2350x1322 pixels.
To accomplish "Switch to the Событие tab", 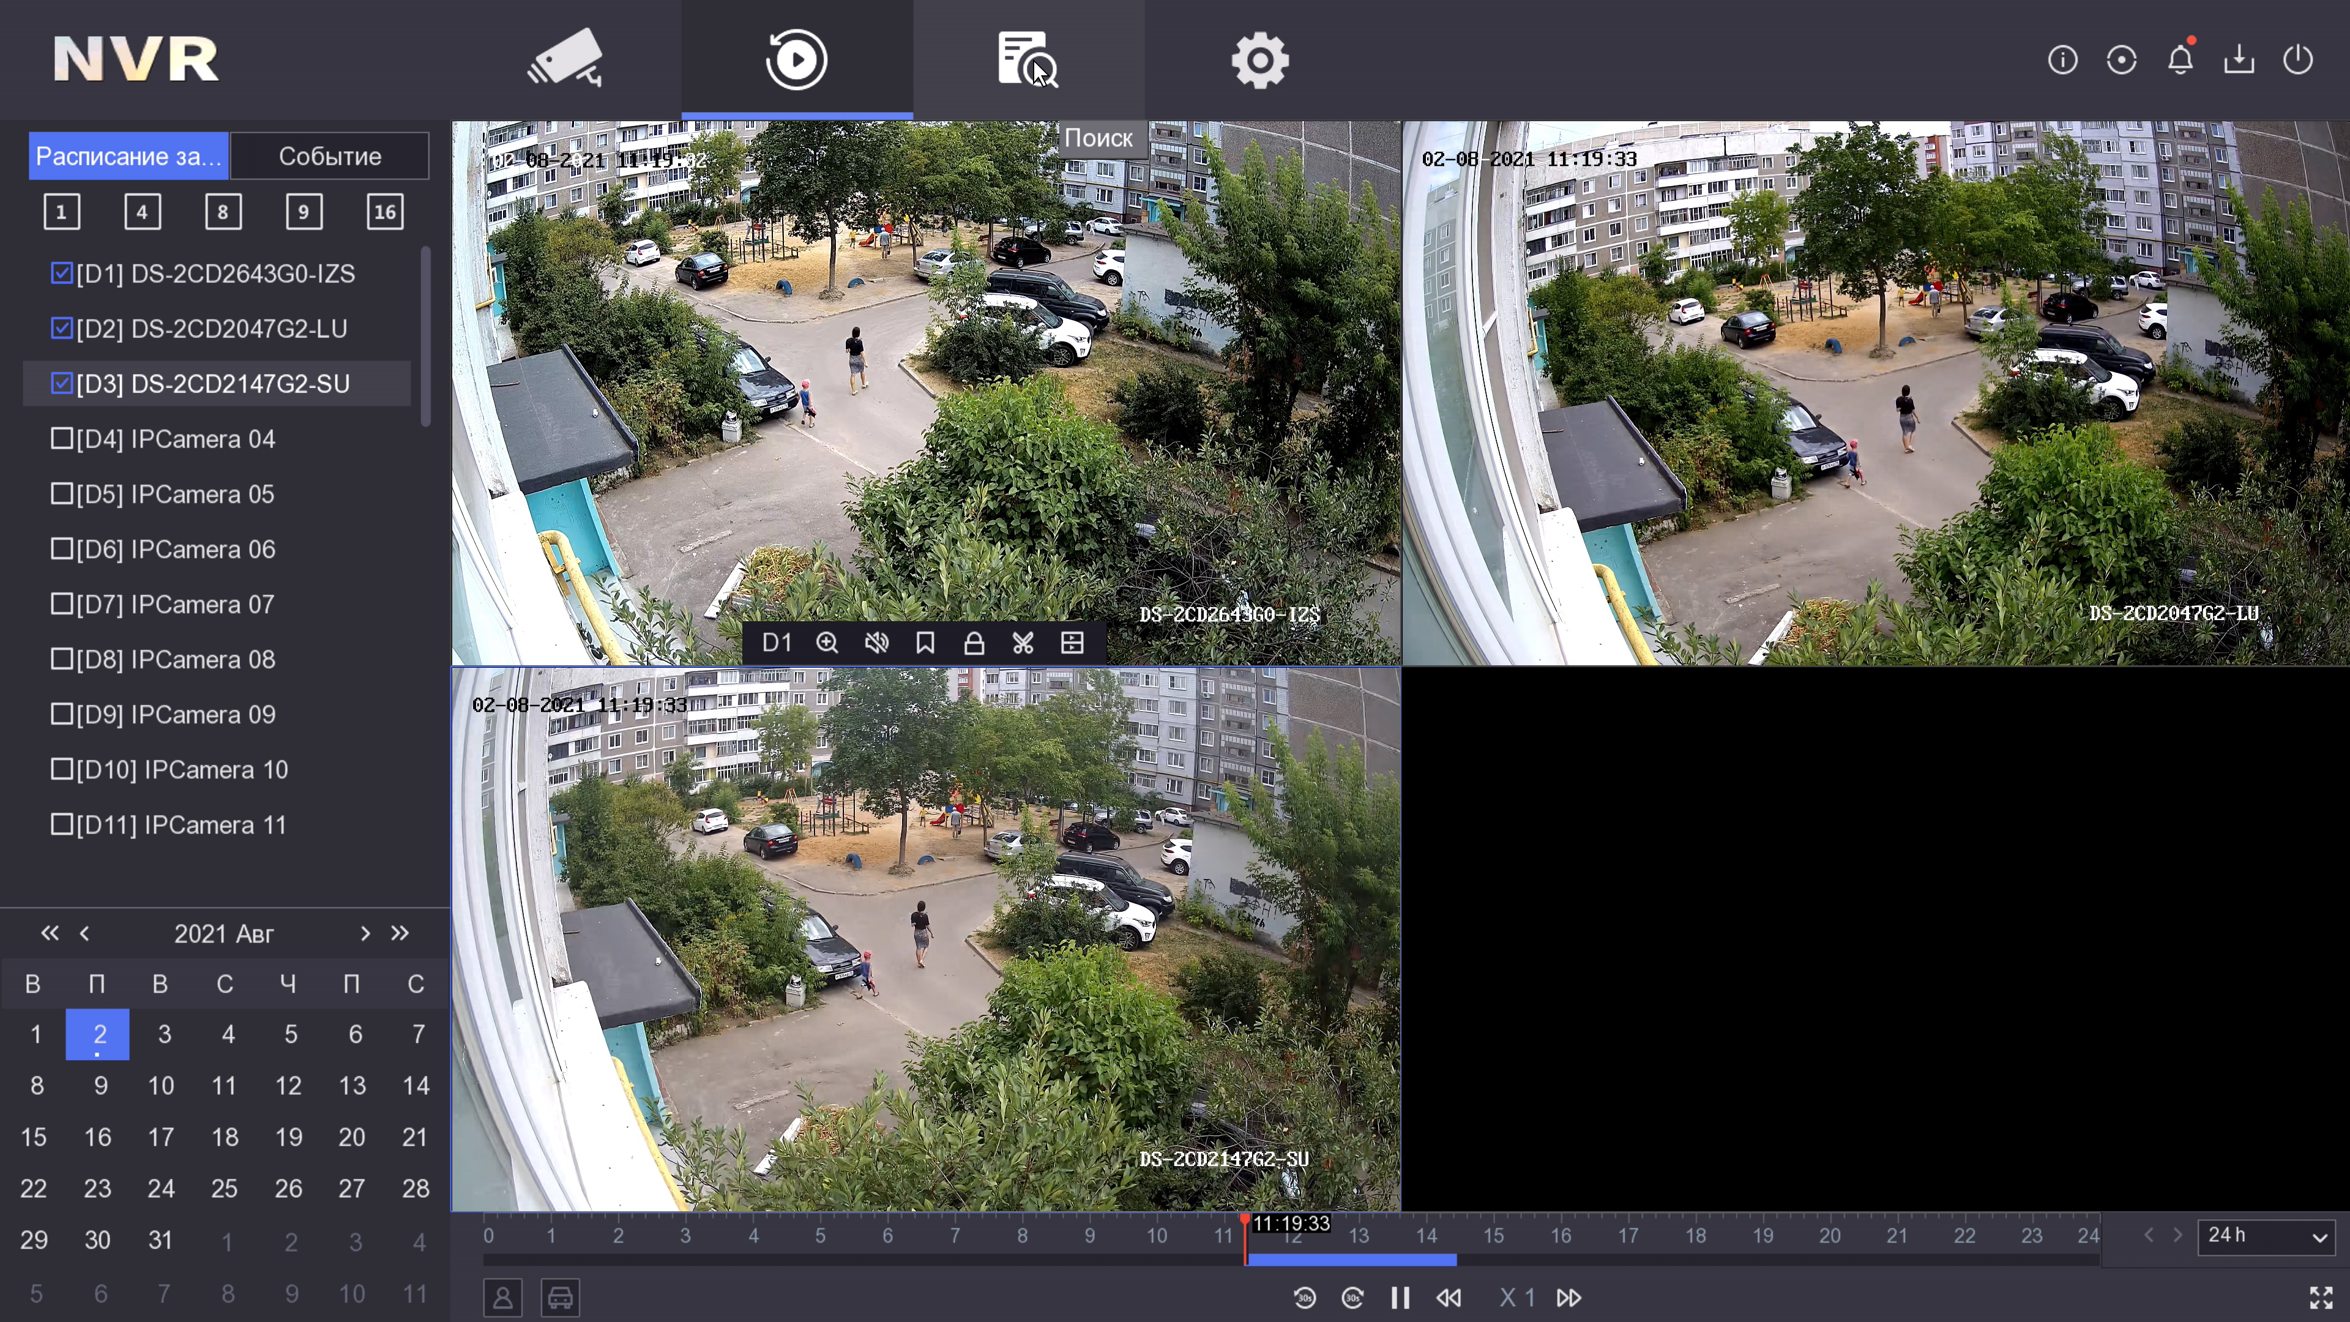I will coord(329,156).
